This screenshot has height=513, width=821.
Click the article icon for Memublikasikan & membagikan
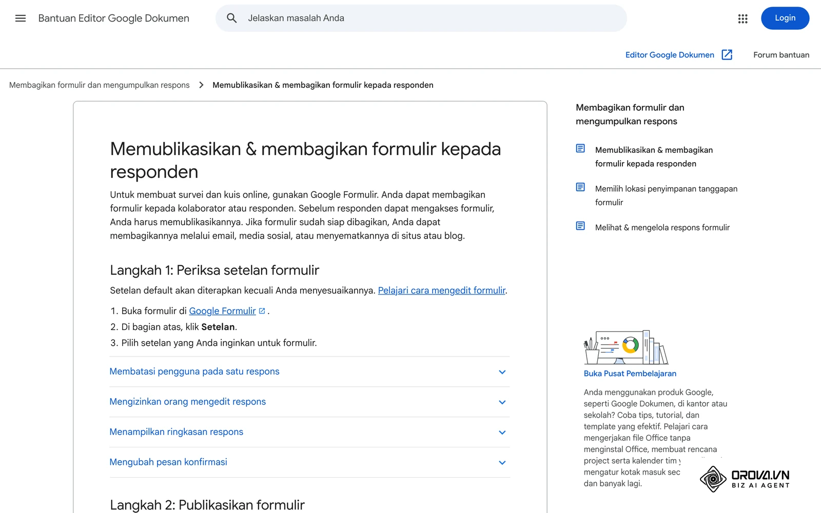coord(580,148)
